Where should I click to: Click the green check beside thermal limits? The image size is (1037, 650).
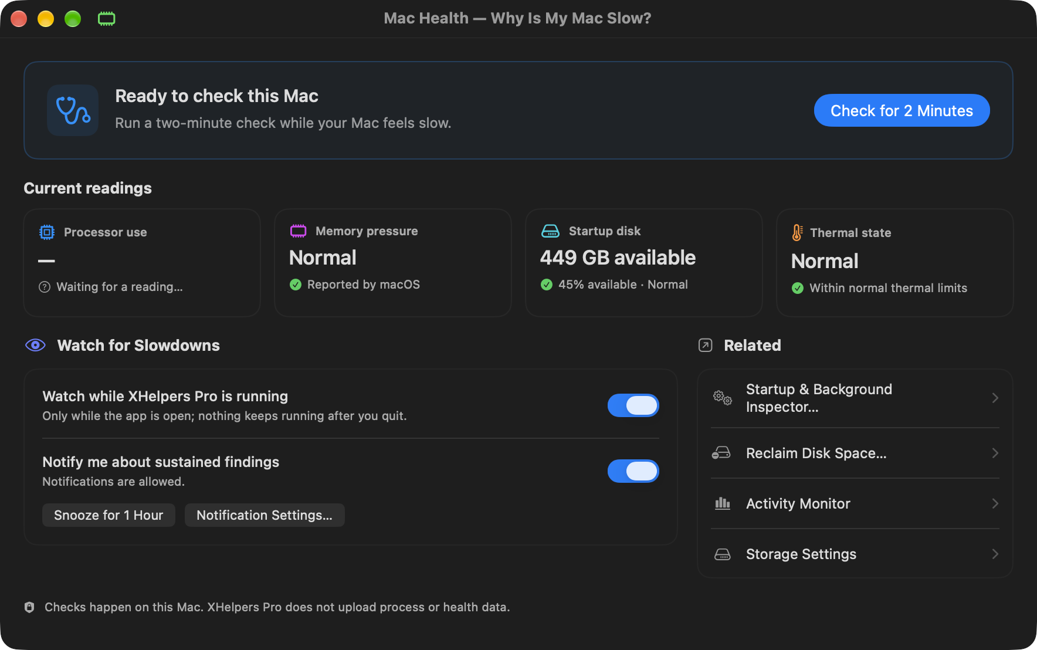[798, 288]
